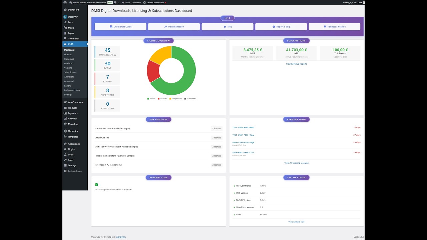Click the Request a Feature button
The height and width of the screenshot is (240, 427).
(335, 27)
